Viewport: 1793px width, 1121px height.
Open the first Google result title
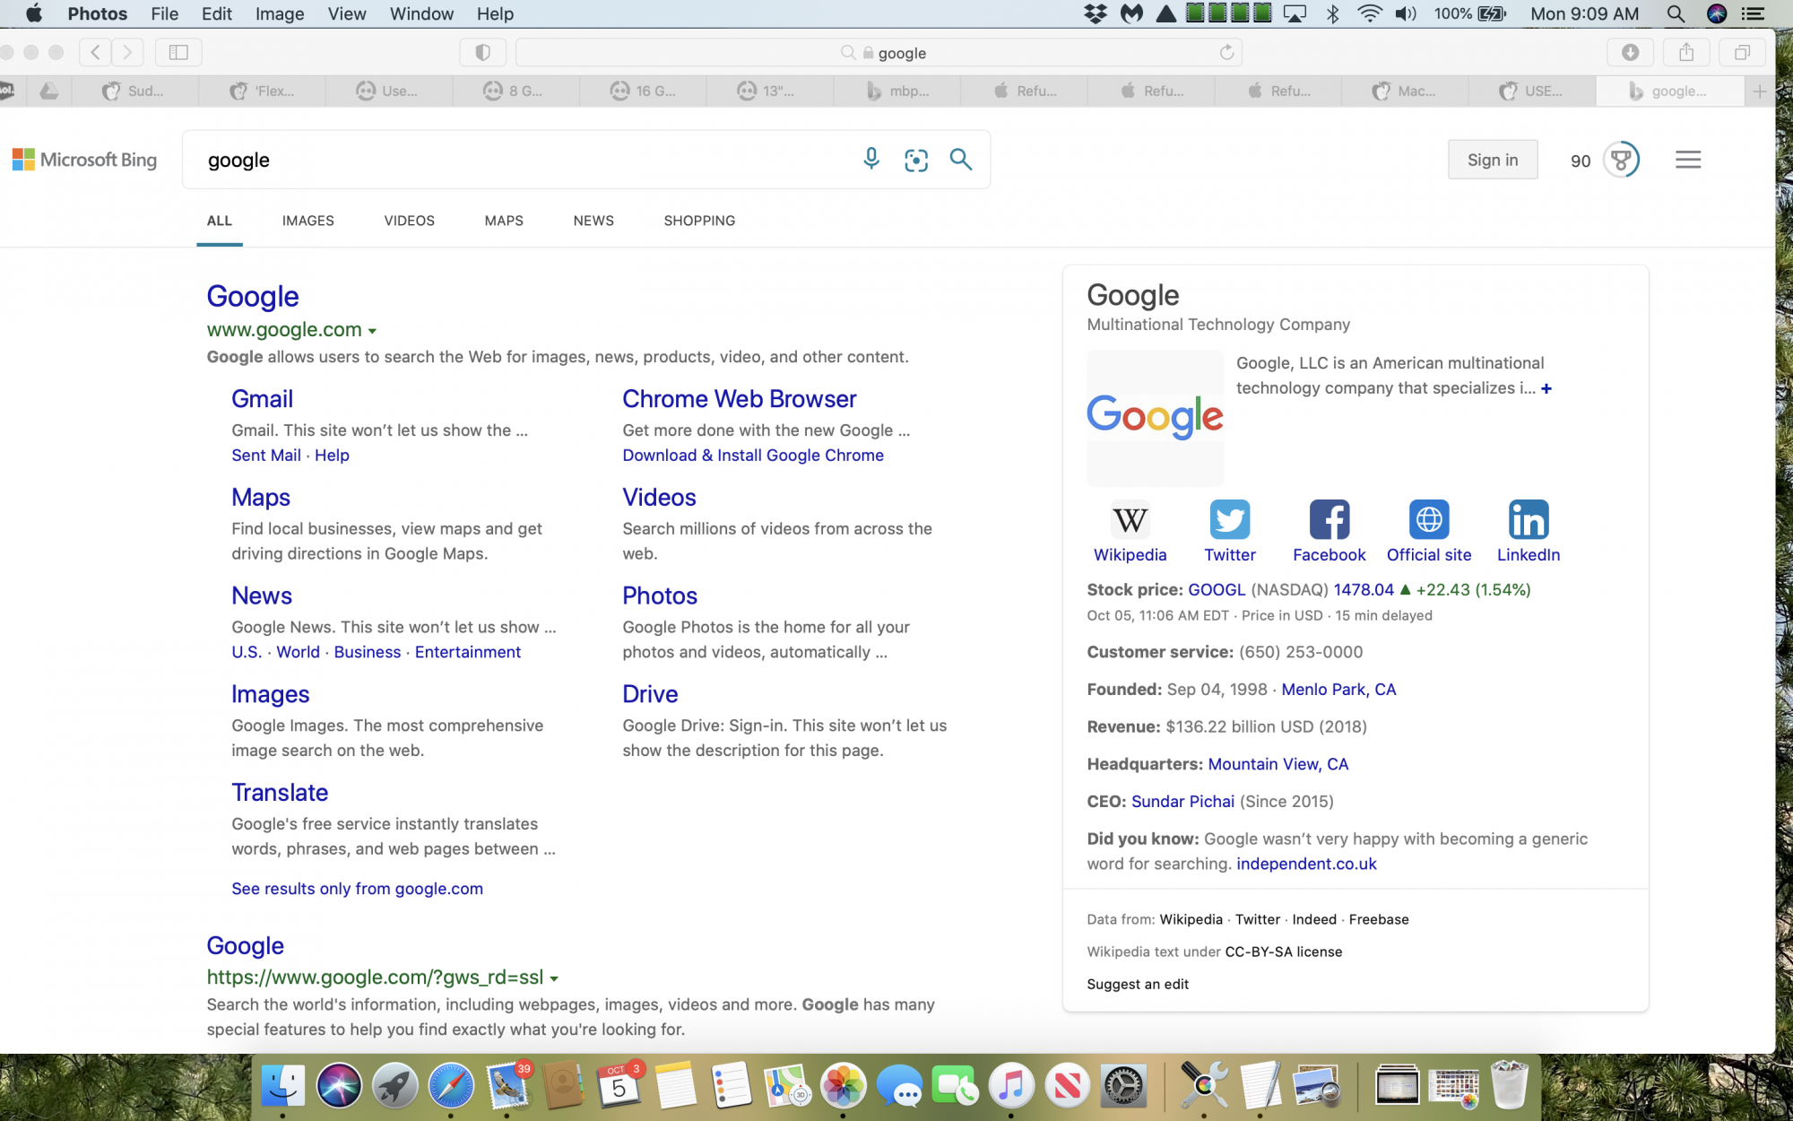click(x=253, y=296)
